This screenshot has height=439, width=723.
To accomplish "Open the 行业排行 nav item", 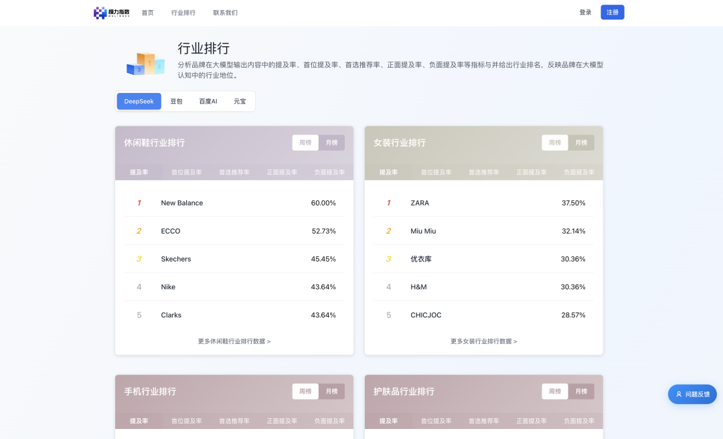I will click(x=183, y=13).
